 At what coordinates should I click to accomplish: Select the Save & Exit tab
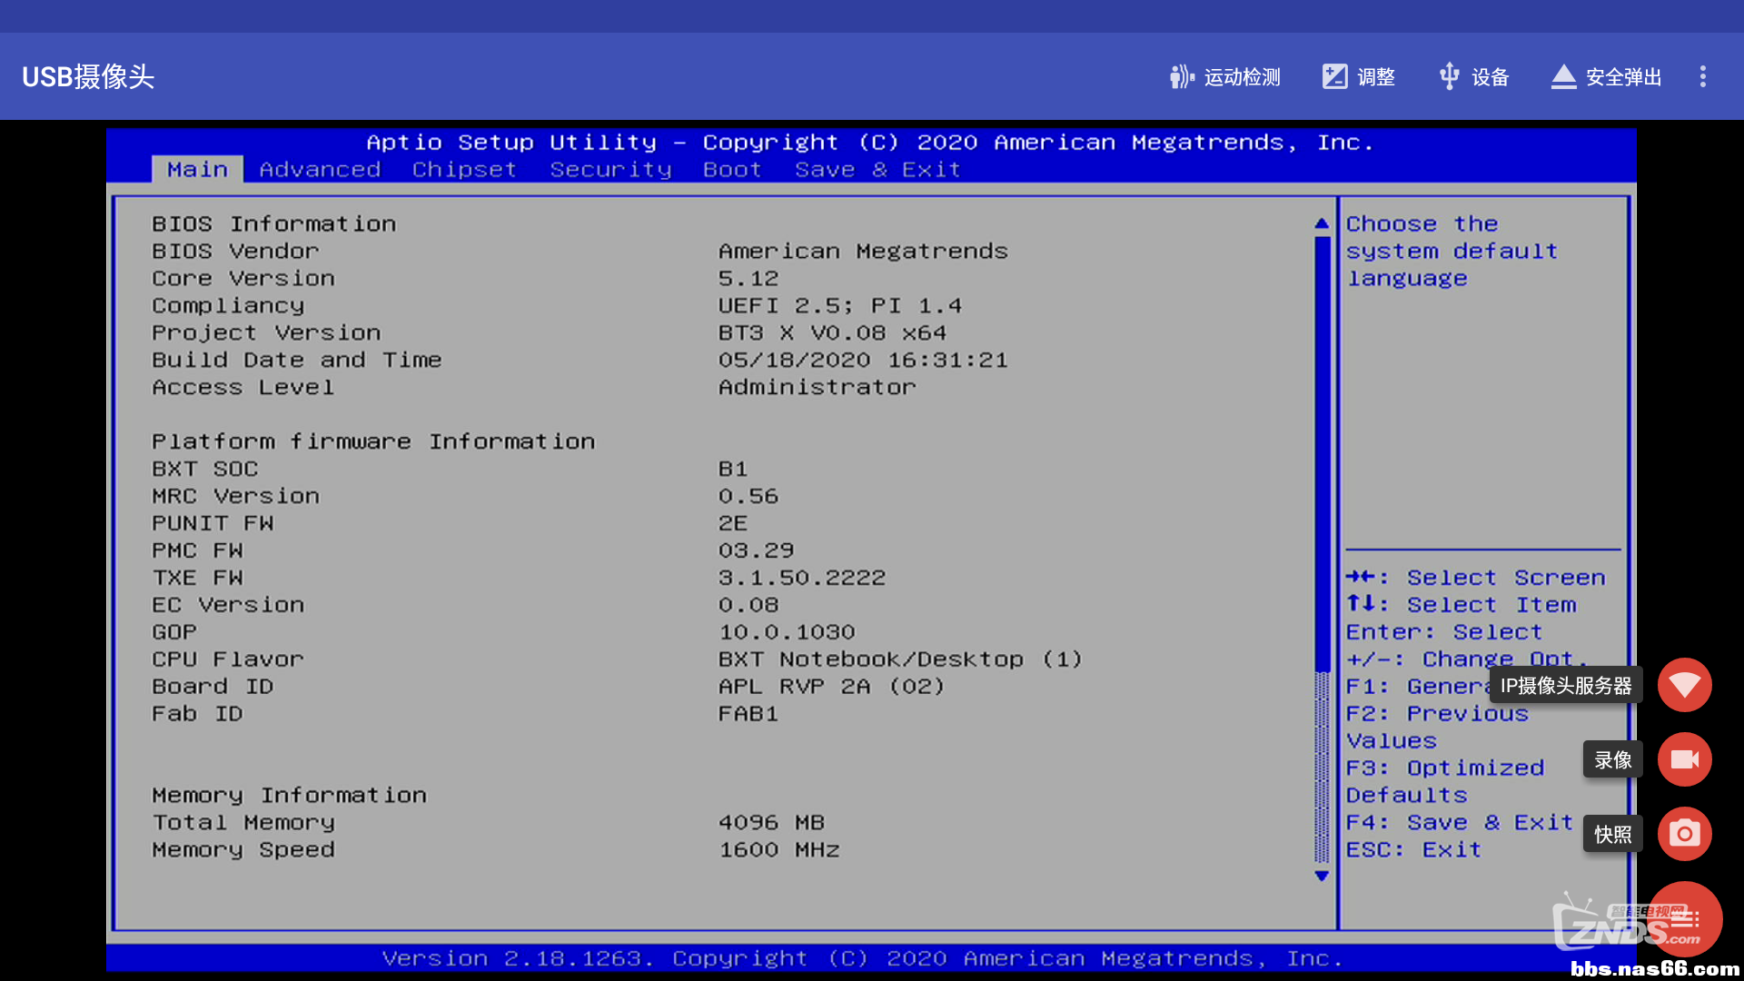(877, 170)
